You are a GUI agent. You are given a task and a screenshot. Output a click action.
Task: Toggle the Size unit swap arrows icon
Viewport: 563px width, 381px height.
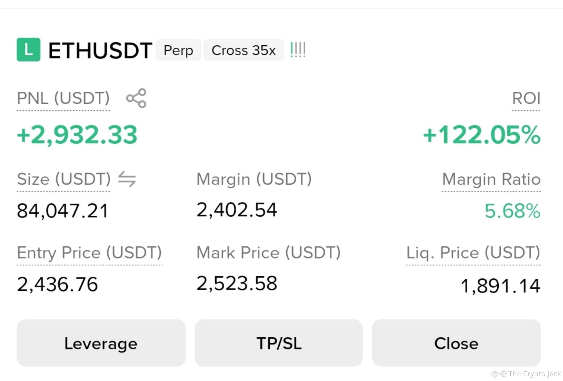(x=127, y=179)
